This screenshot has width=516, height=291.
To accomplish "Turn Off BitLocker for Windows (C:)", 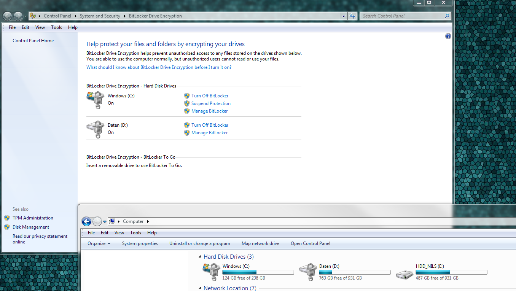I will coord(210,96).
